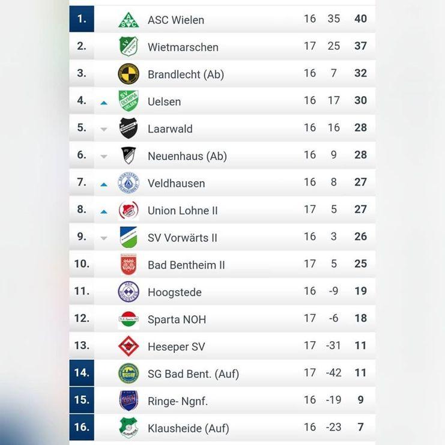Viewport: 445px width, 445px height.
Task: Open the Bad Bentheim II team link
Action: pos(186,265)
